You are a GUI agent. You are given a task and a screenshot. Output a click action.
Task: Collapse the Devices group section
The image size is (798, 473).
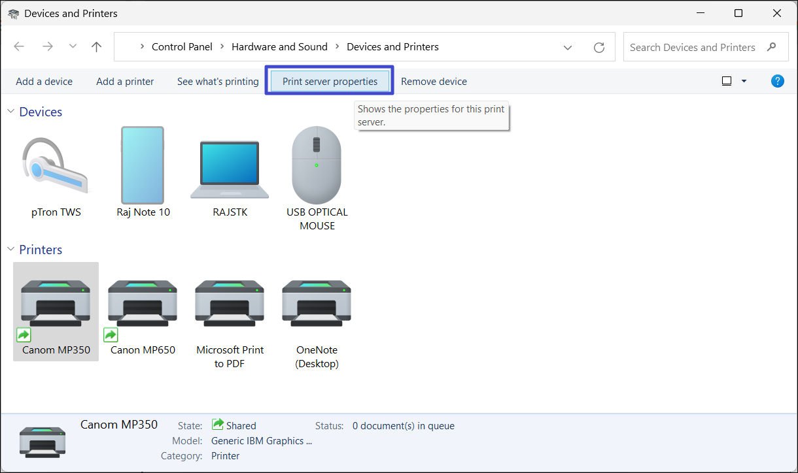click(10, 112)
